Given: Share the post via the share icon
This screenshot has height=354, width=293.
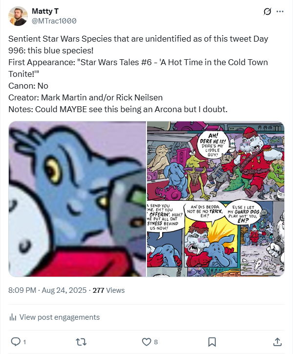Looking at the screenshot, I should 277,341.
